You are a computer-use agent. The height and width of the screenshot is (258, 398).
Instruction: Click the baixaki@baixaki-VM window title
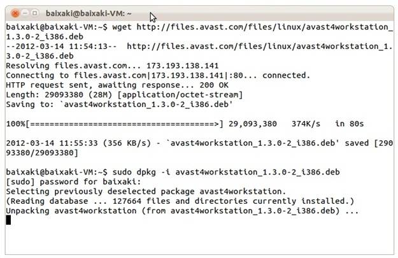(x=89, y=13)
